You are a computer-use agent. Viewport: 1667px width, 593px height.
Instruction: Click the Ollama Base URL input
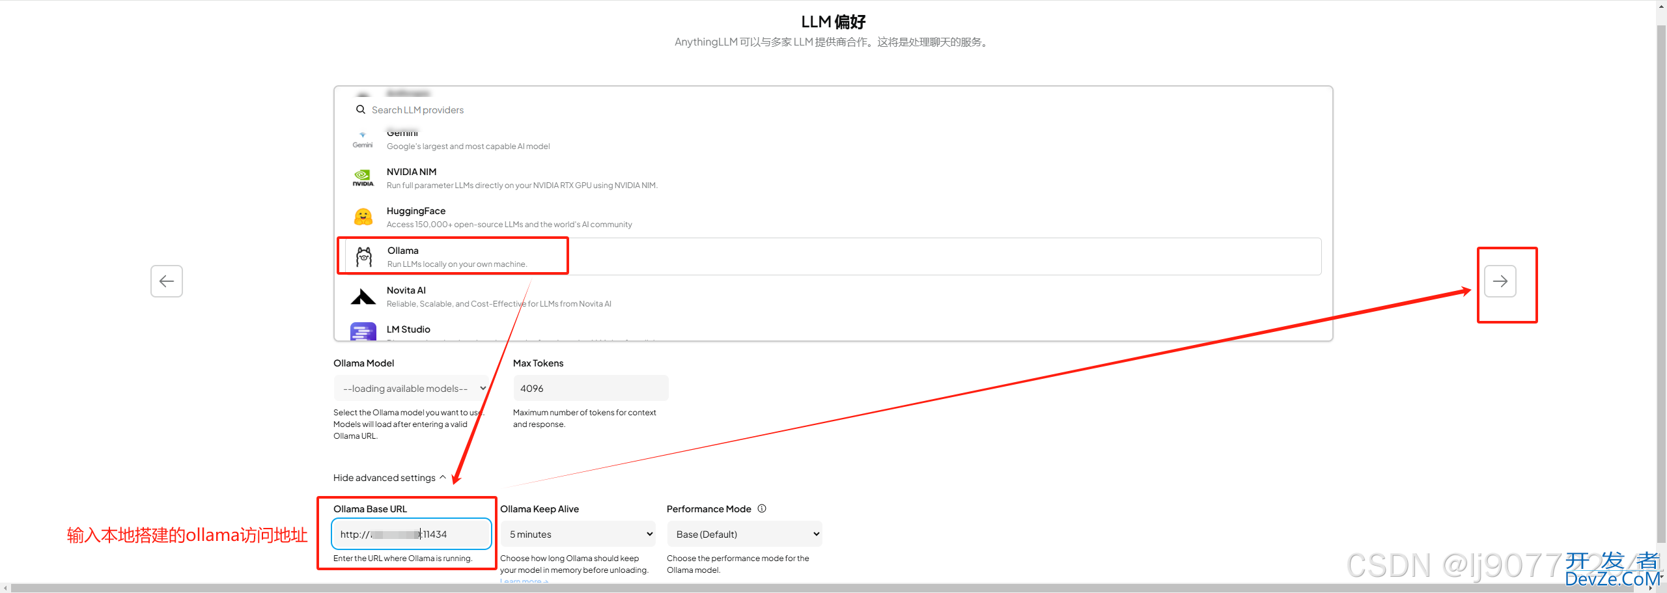(412, 534)
